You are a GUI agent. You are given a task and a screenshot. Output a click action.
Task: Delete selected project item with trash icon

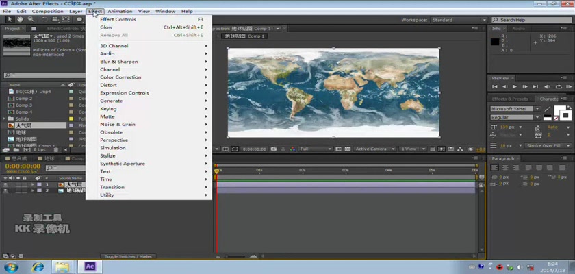pos(55,149)
